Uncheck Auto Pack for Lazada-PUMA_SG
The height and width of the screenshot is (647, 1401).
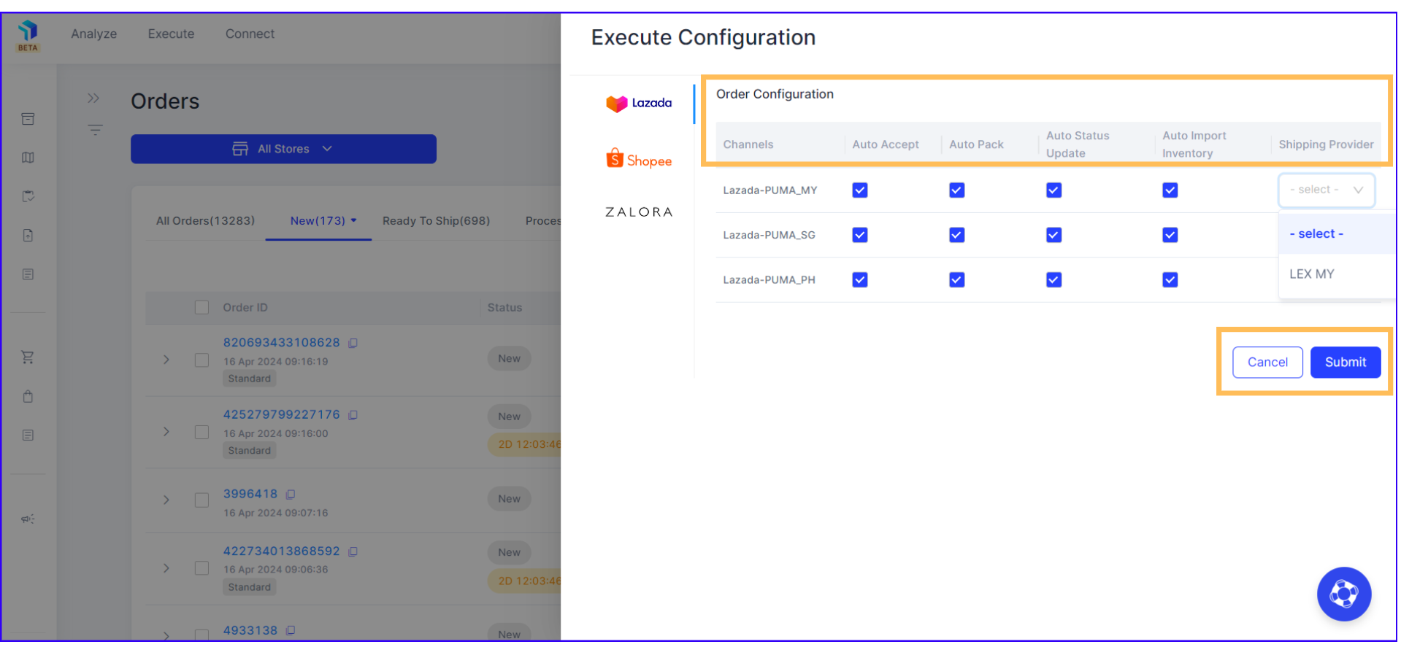pos(957,235)
